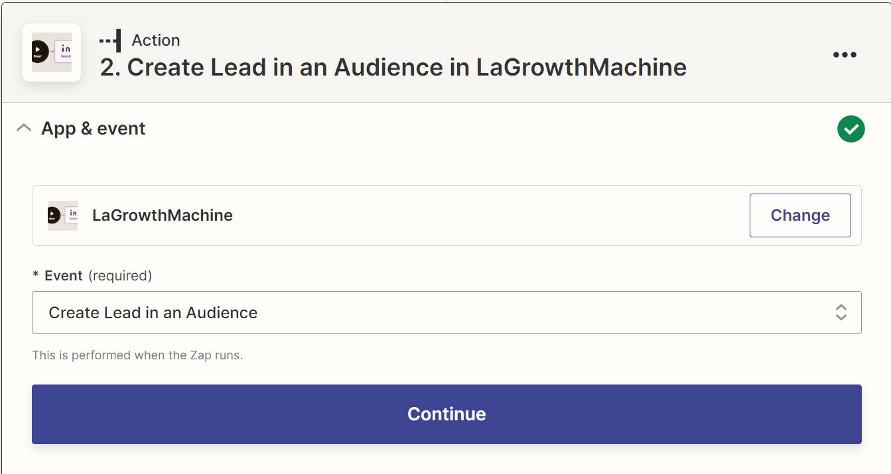Click the Action step type icon
This screenshot has height=474, width=891.
[108, 40]
